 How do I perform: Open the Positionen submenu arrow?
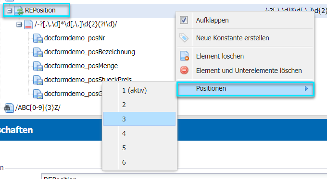(x=306, y=89)
